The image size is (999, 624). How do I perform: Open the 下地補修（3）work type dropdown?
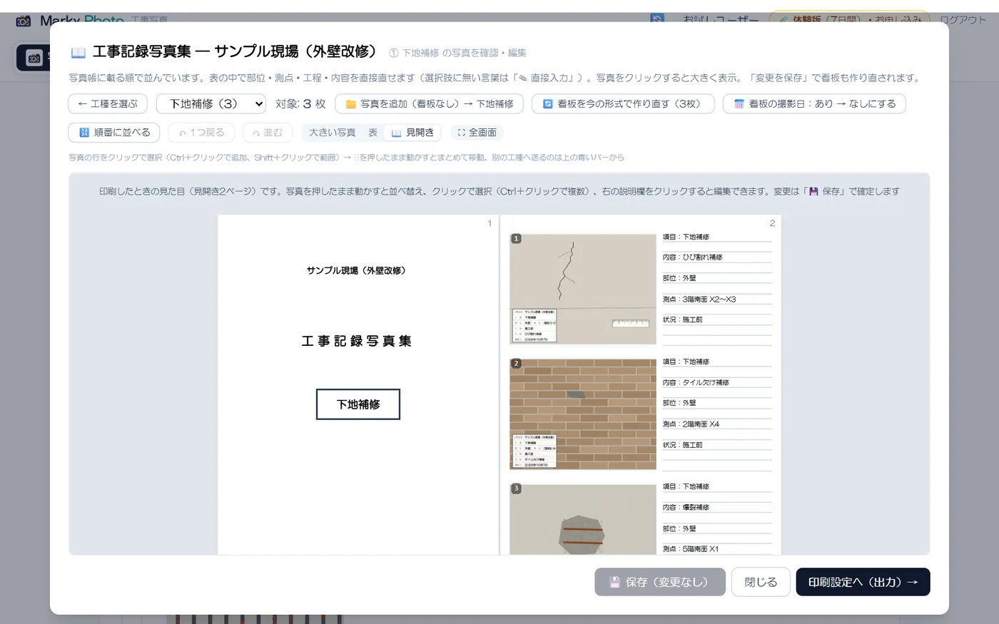coord(211,104)
